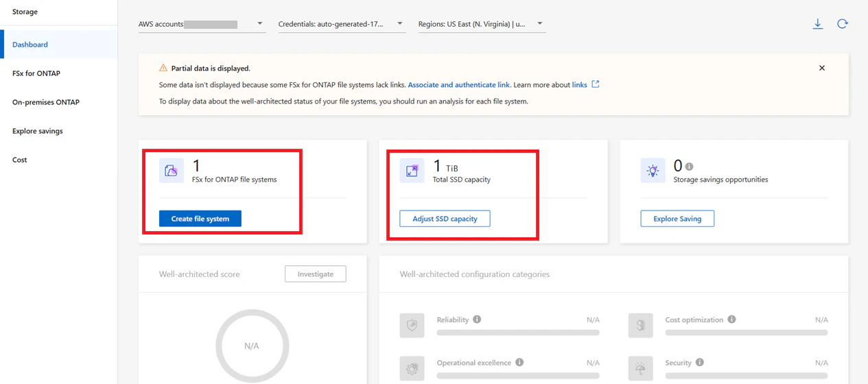Screen dimensions: 868x384
Task: Click the Reliability shield icon
Action: click(x=412, y=326)
